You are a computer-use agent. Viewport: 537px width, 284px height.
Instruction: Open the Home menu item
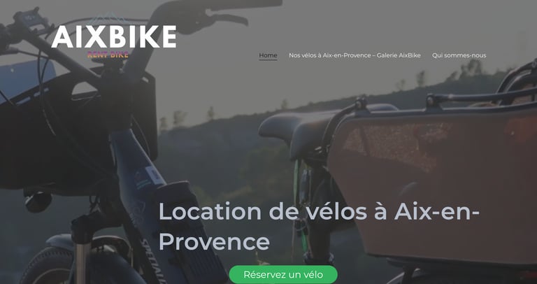point(268,55)
